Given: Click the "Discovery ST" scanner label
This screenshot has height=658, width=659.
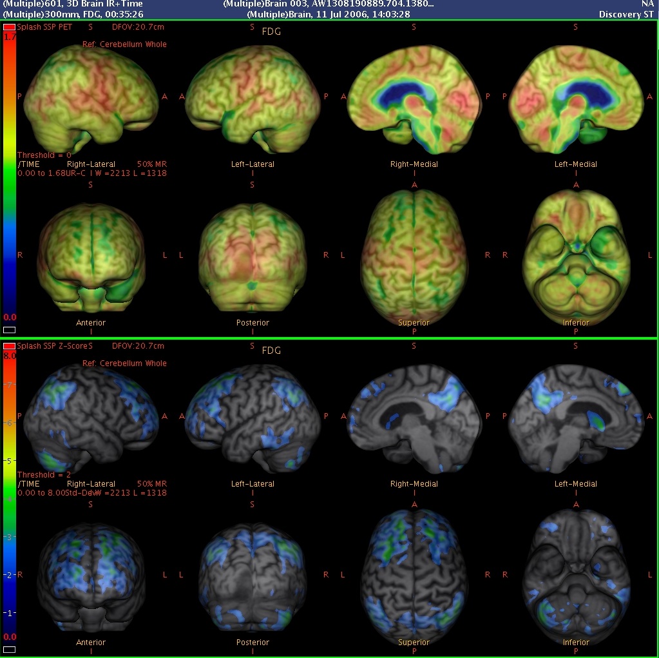Looking at the screenshot, I should [626, 14].
